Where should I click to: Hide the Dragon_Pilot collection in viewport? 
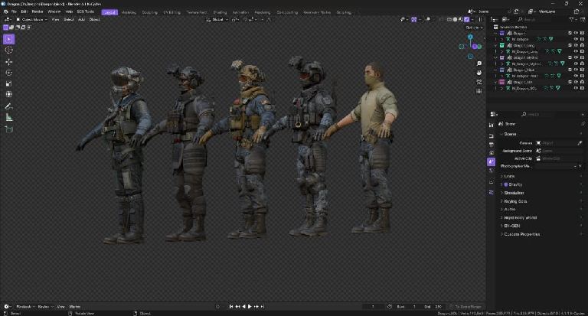(576, 70)
